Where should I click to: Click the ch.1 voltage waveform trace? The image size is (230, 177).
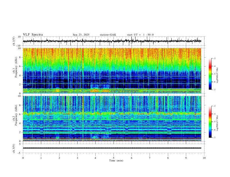click(x=112, y=41)
